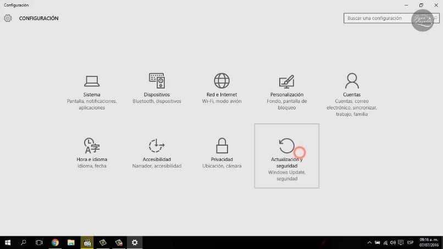The height and width of the screenshot is (249, 443).
Task: Open Dispositivos keyboard and speaker icon
Action: pos(157,81)
